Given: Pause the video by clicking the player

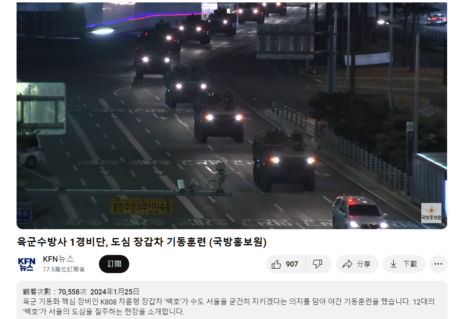Looking at the screenshot, I should (231, 116).
